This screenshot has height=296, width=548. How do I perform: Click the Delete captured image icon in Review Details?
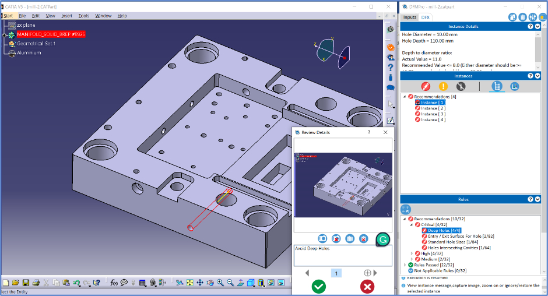[336, 239]
